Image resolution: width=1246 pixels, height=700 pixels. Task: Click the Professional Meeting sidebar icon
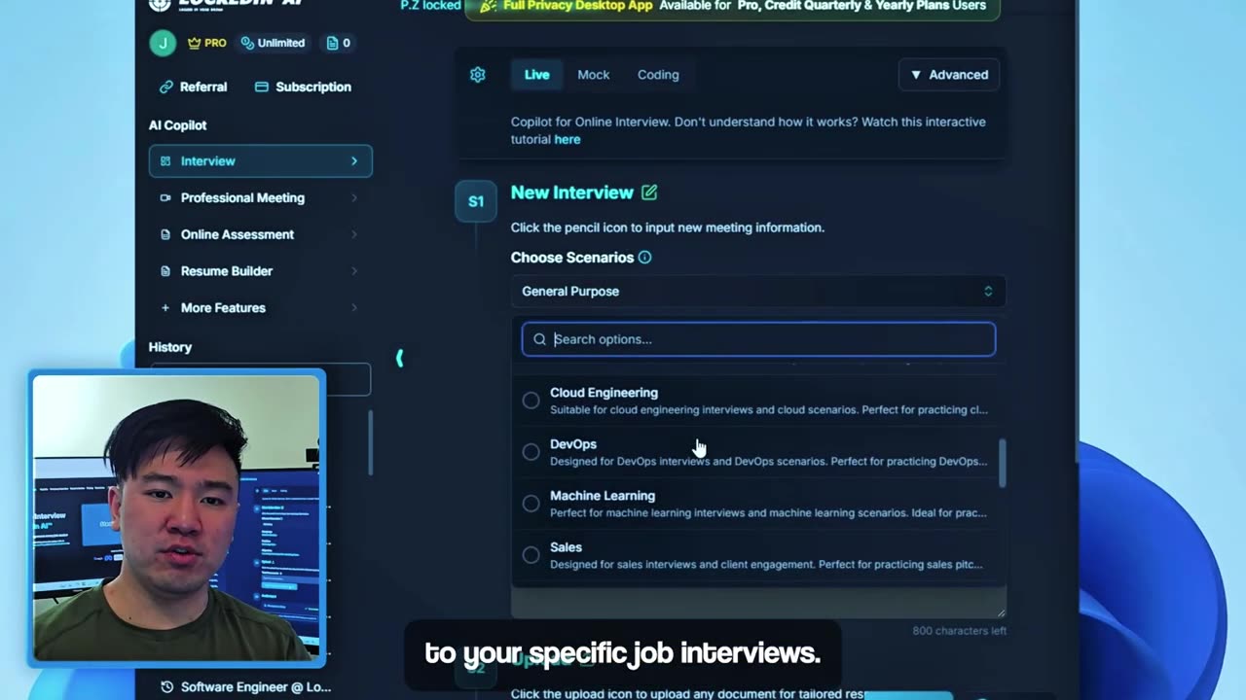pyautogui.click(x=165, y=197)
